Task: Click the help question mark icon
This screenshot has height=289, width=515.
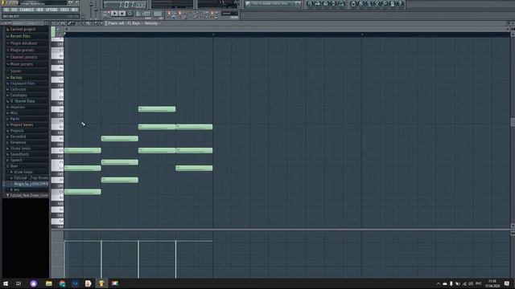Action: click(x=401, y=4)
